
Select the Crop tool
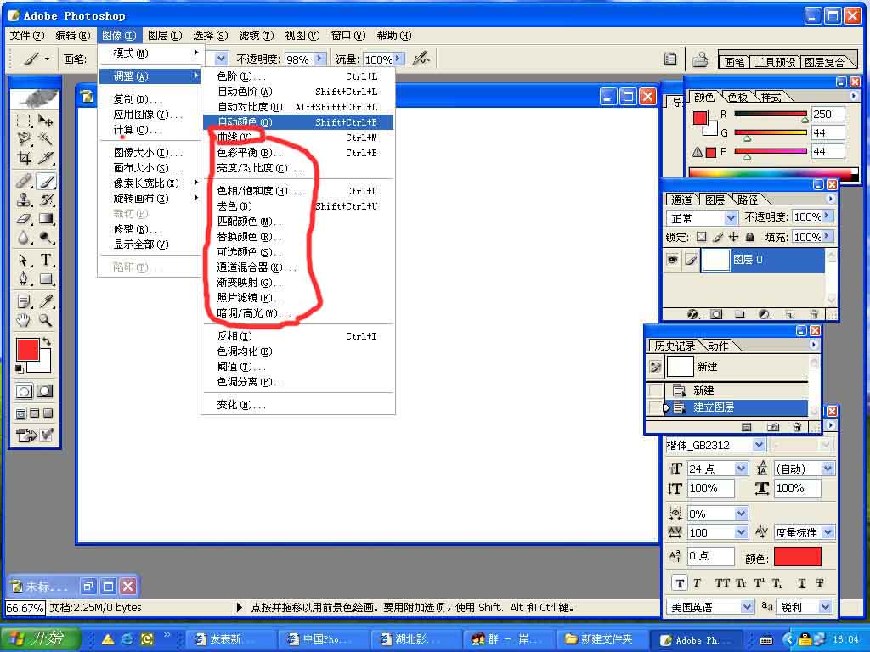pos(23,158)
